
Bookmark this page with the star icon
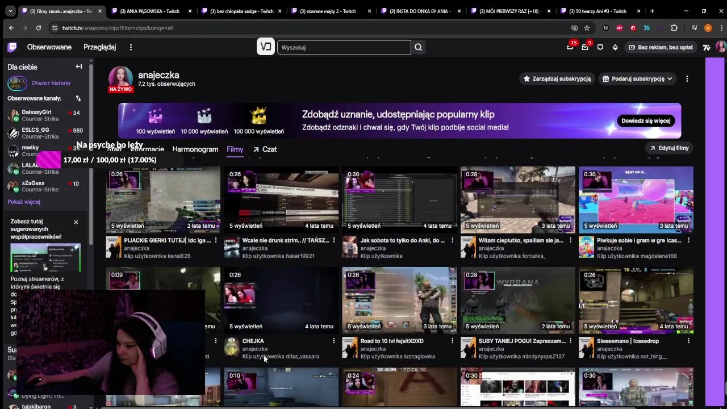(x=587, y=28)
